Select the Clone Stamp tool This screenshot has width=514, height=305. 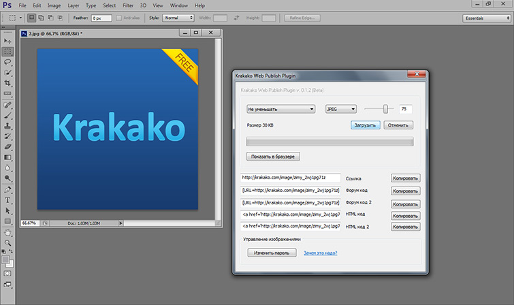click(7, 126)
